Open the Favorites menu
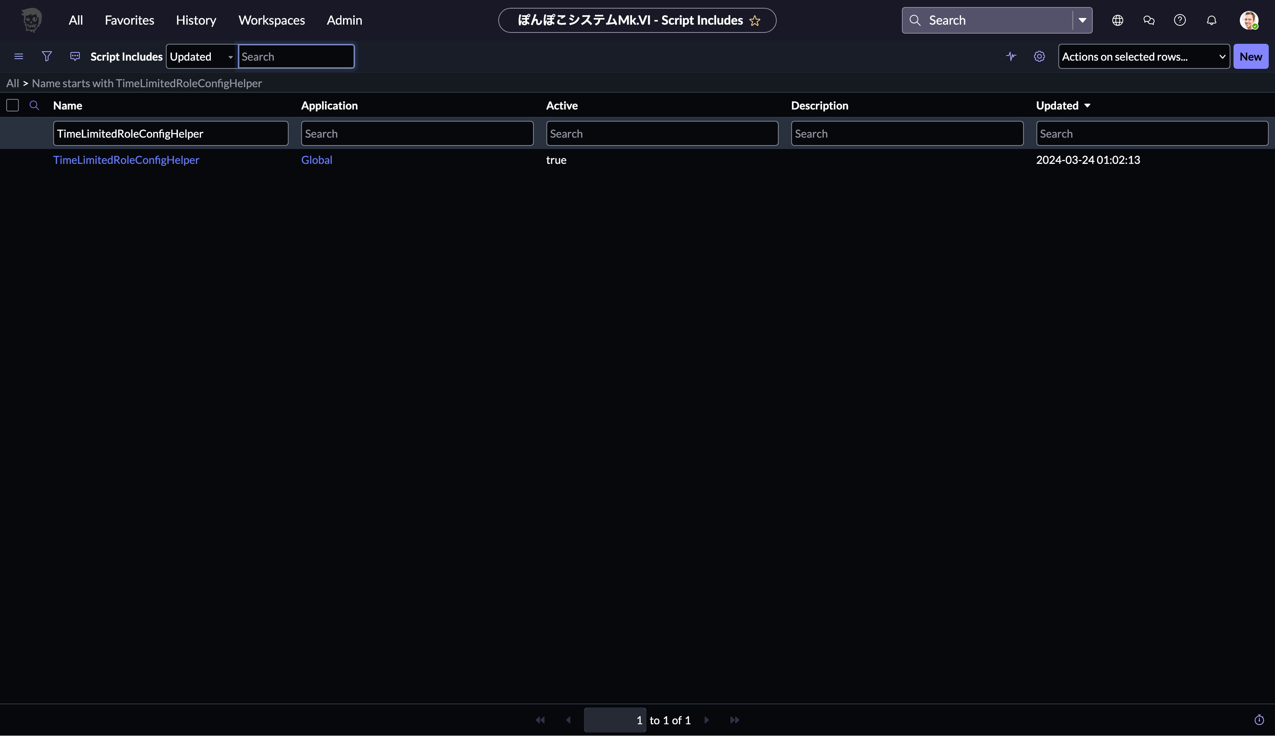This screenshot has width=1275, height=736. click(129, 20)
